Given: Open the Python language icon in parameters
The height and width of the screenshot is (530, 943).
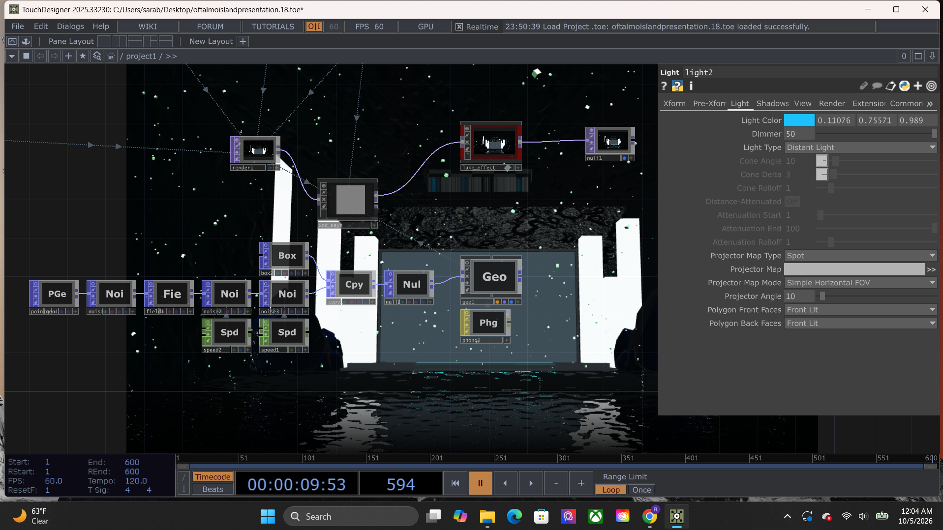Looking at the screenshot, I should coord(904,86).
